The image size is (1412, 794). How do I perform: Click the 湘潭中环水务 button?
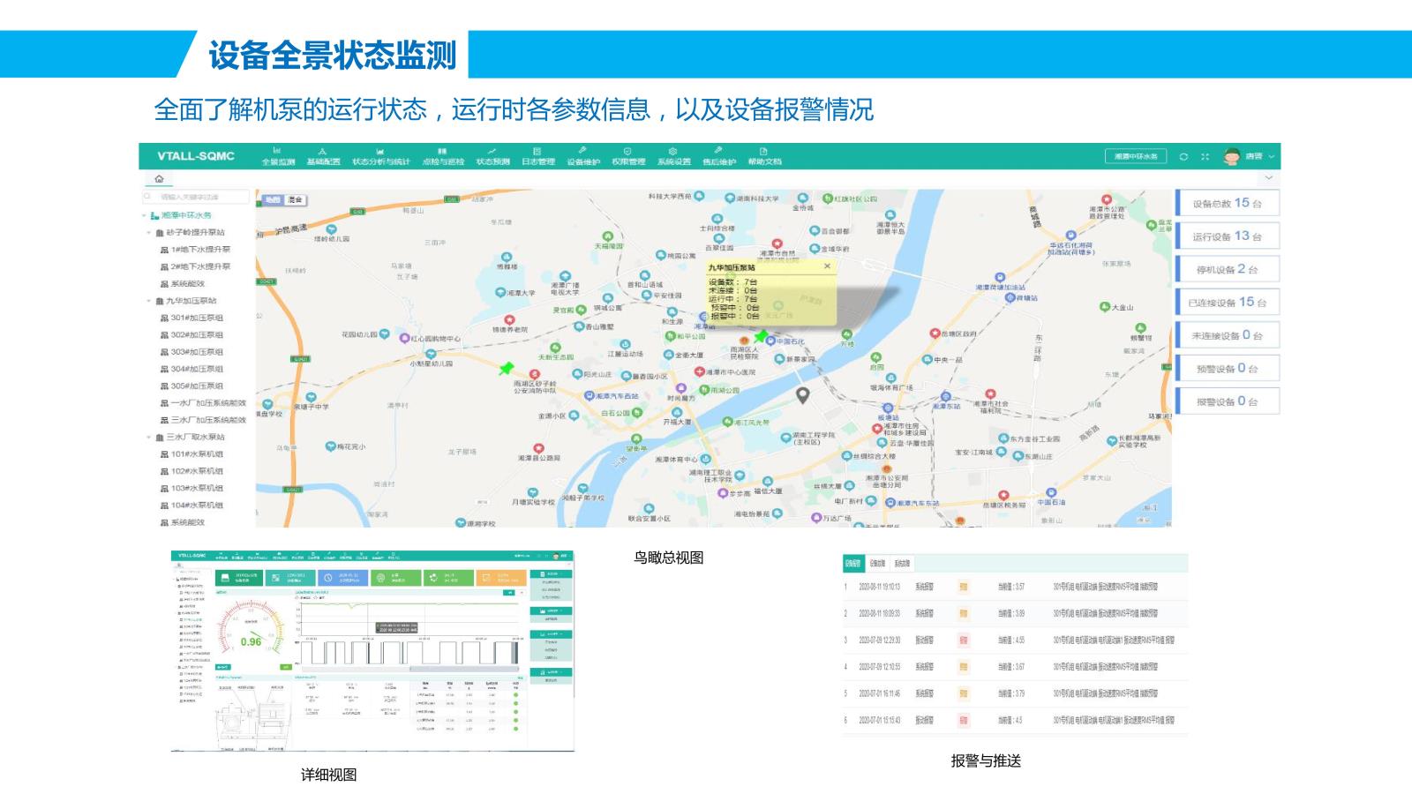pyautogui.click(x=1136, y=156)
